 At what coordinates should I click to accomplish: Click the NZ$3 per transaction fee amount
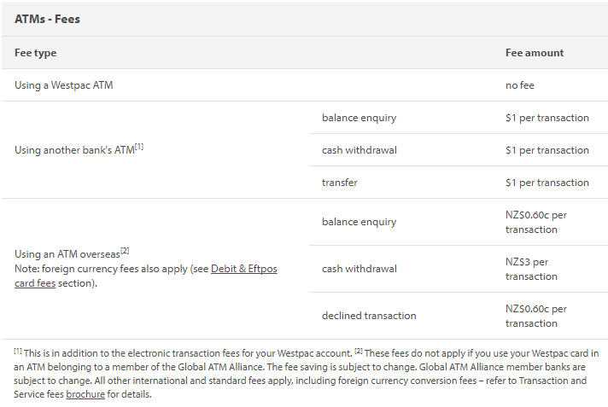[x=527, y=269]
